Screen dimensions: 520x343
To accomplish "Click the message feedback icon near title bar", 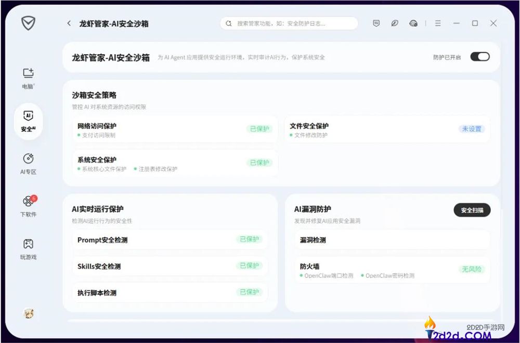I will (x=376, y=23).
